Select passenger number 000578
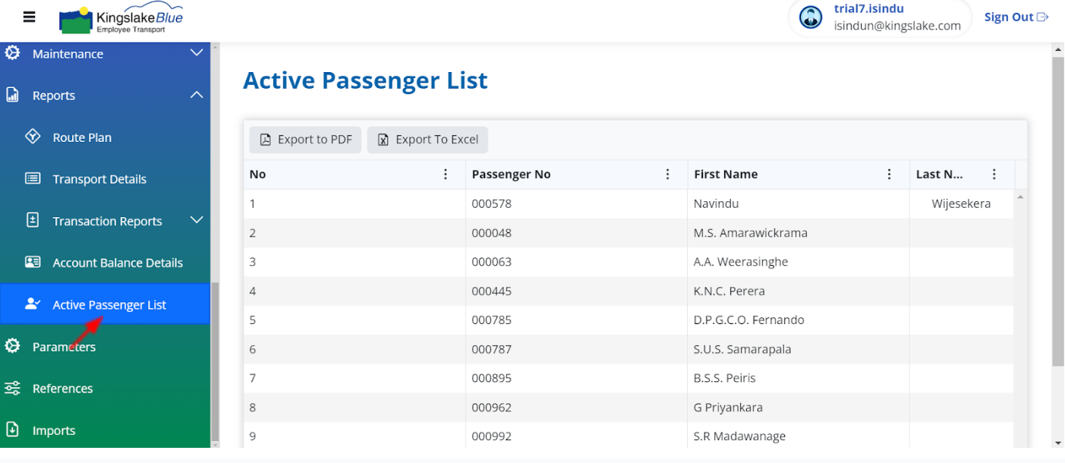This screenshot has width=1065, height=463. pyautogui.click(x=492, y=203)
